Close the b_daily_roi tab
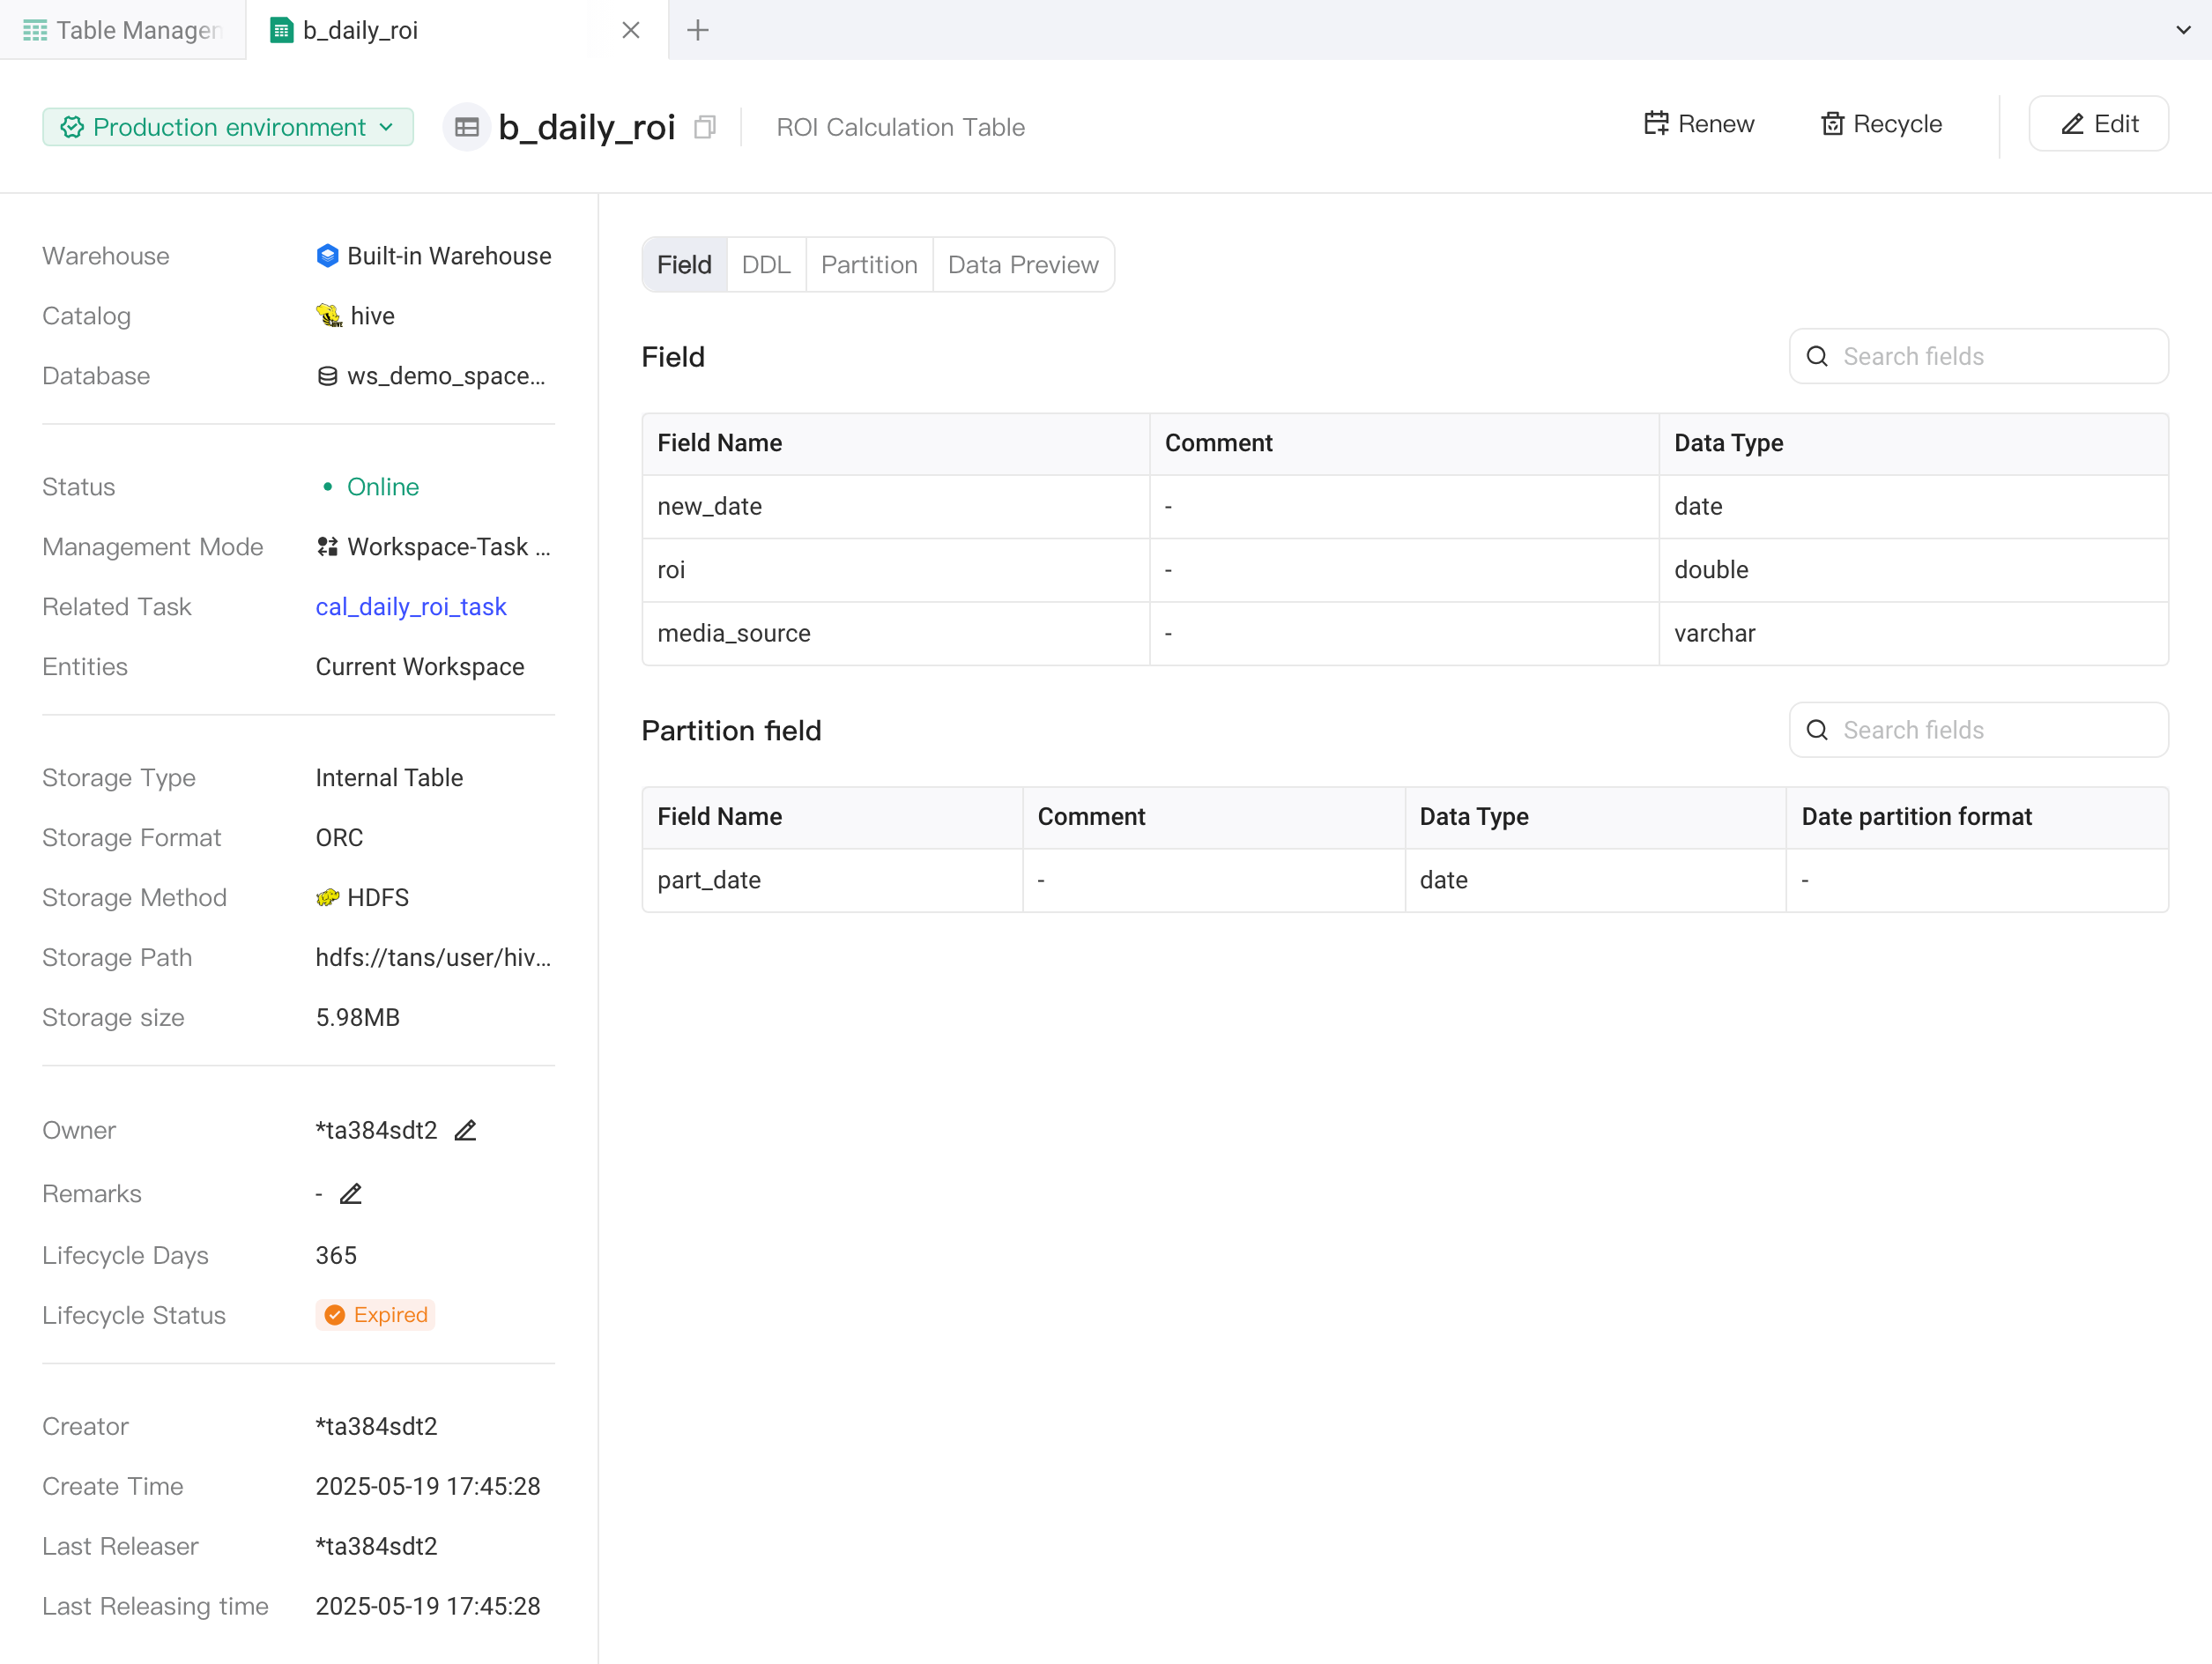The height and width of the screenshot is (1664, 2212). (631, 30)
